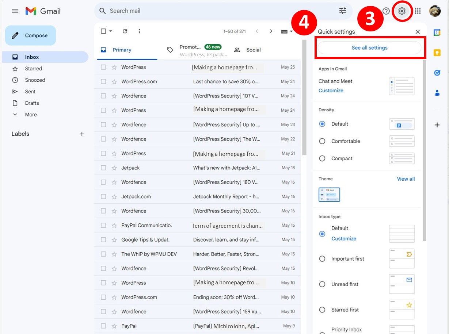Screen dimensions: 449x334
Task: Select Starred first inbox type
Action: click(322, 310)
